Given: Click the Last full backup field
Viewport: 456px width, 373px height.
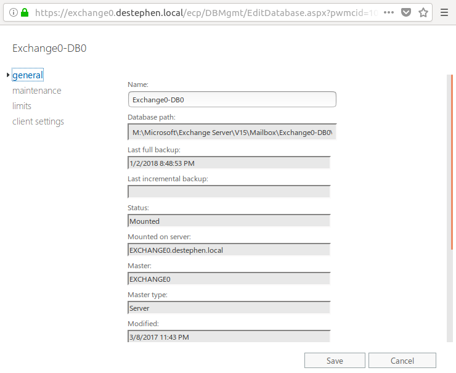Looking at the screenshot, I should pos(229,163).
